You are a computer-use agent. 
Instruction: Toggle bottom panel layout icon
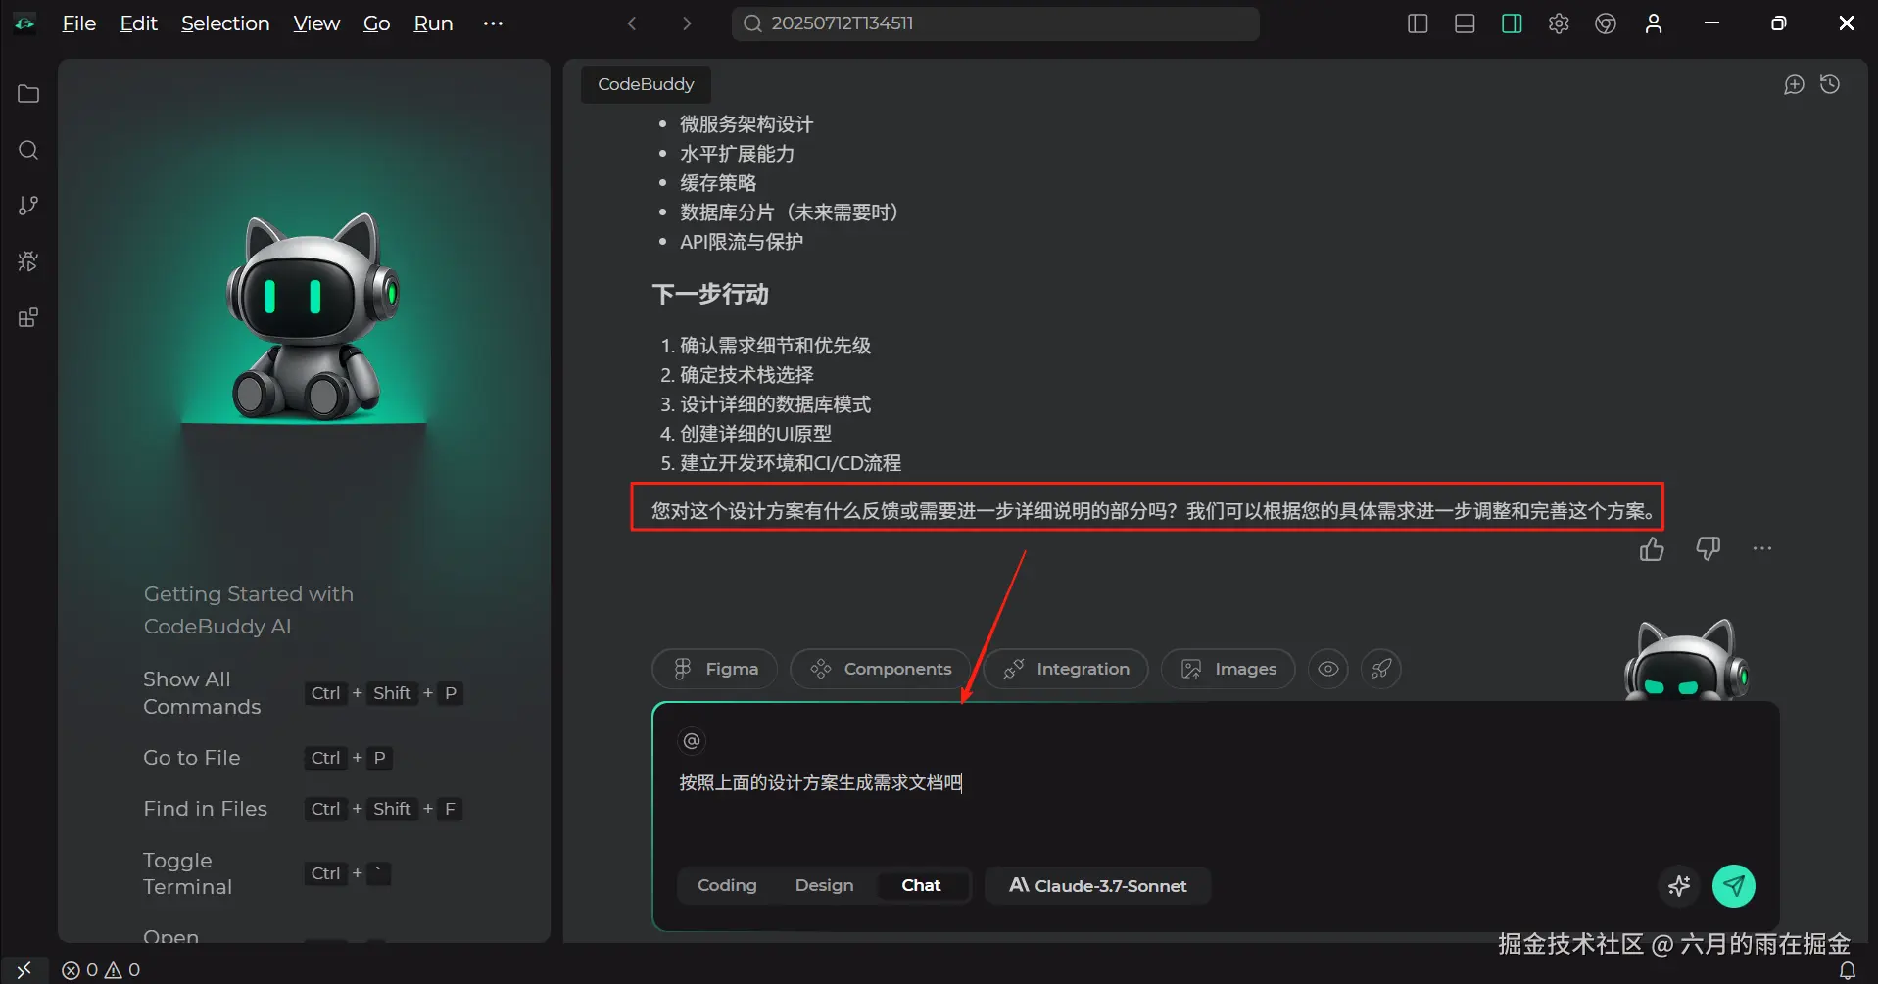(1465, 23)
